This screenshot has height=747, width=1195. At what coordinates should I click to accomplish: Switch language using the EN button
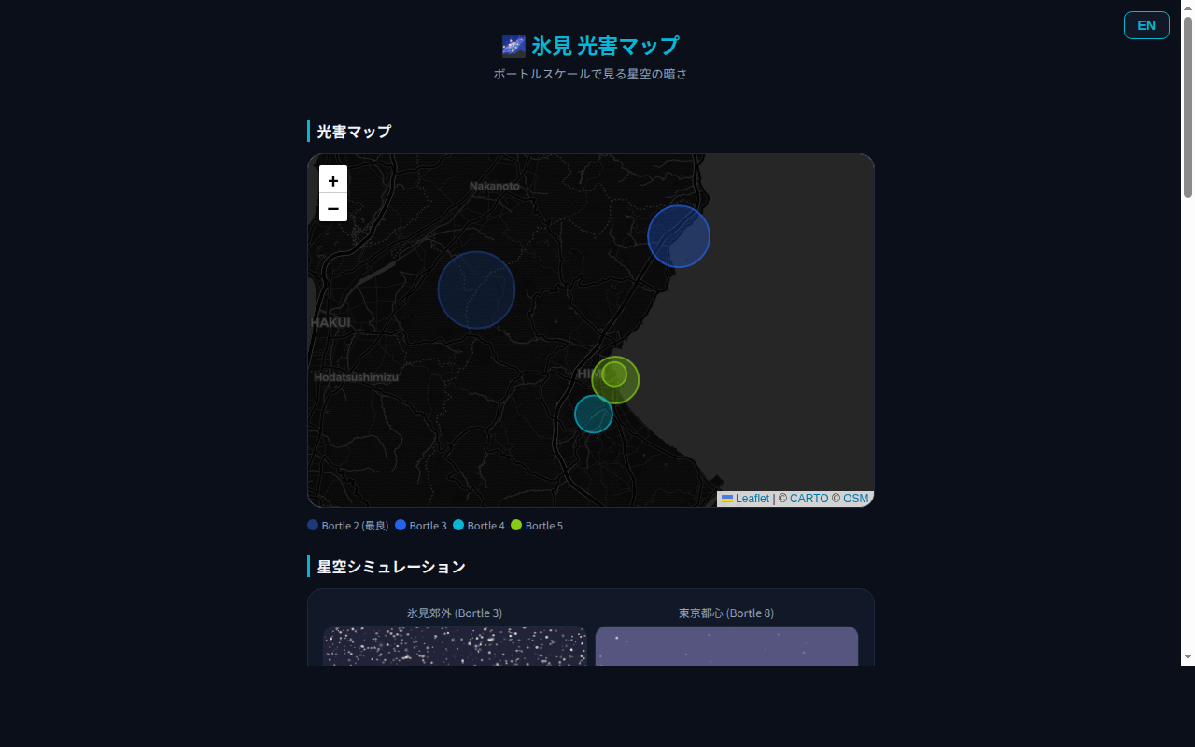[1146, 25]
